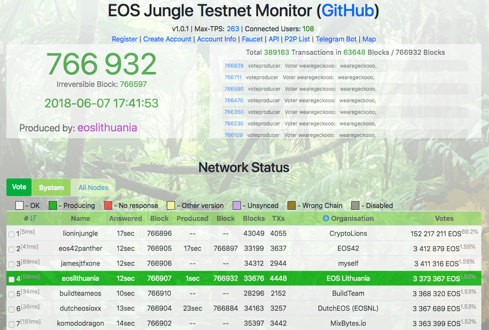Screen dimensions: 489x330
Task: Click the Max-TPS value 263
Action: pos(233,29)
